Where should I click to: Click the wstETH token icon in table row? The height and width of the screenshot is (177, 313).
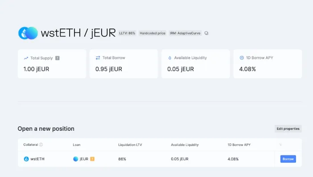point(26,159)
